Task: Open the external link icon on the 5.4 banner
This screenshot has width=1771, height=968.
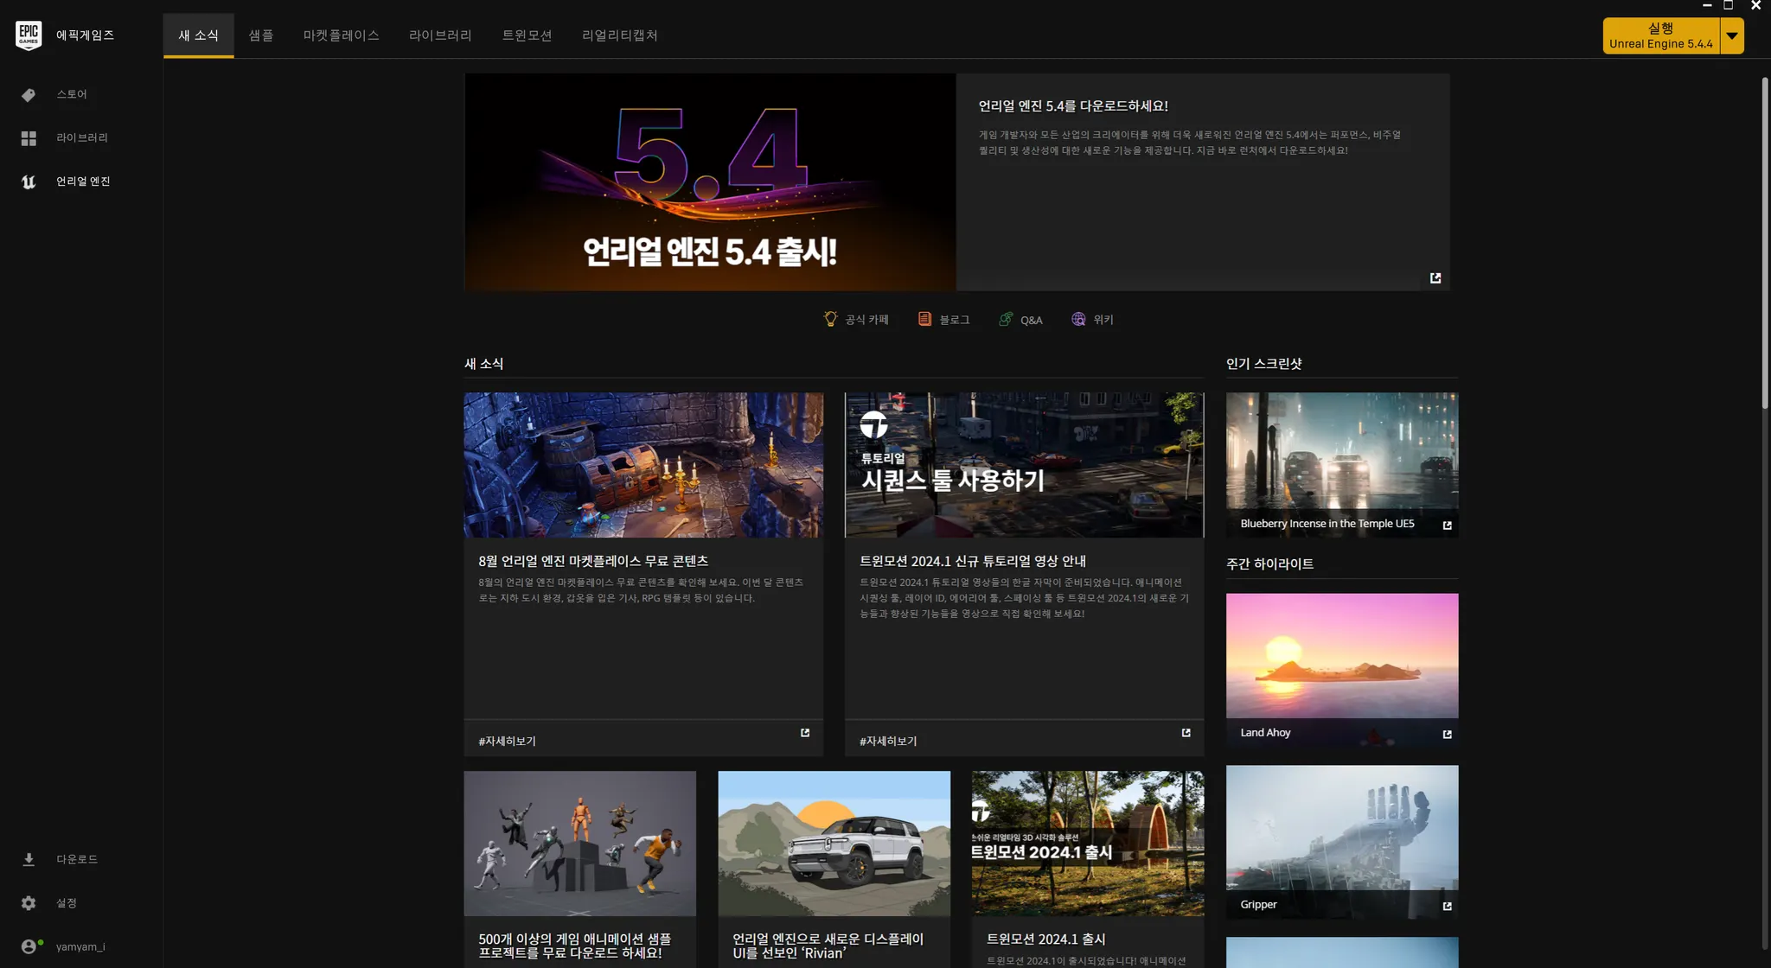Action: 1435,278
